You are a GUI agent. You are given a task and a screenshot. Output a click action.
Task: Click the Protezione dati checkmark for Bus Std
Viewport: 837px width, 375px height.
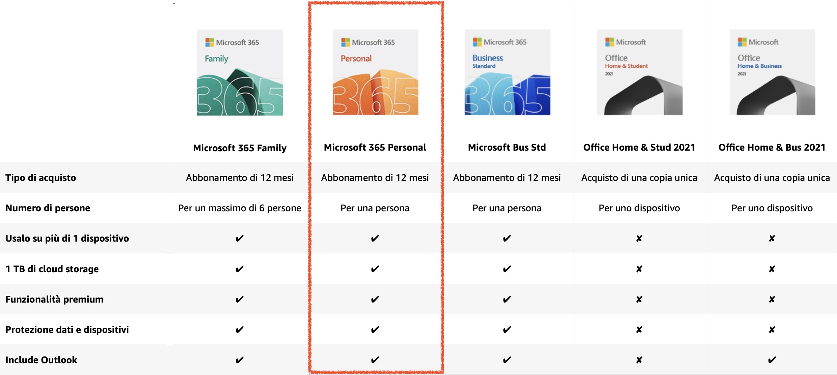click(507, 330)
